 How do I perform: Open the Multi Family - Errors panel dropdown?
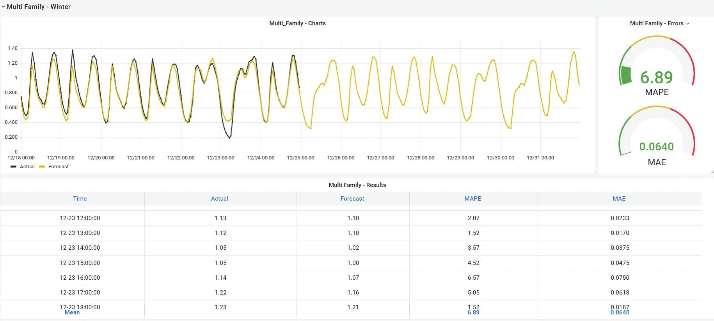pos(688,24)
